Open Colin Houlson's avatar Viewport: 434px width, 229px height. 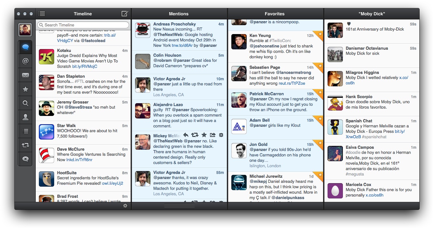[x=143, y=62]
